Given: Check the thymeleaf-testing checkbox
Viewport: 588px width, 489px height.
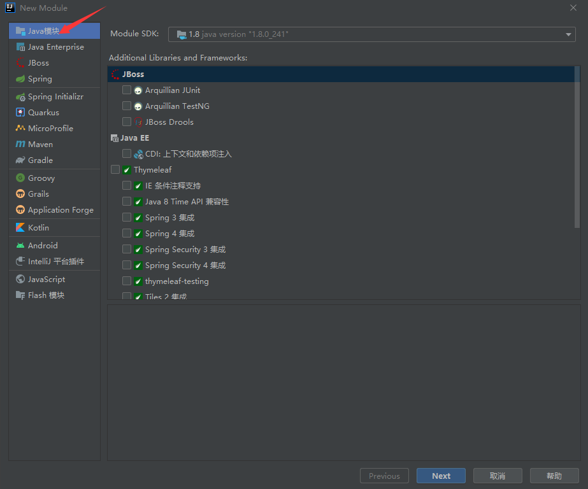Looking at the screenshot, I should 127,281.
